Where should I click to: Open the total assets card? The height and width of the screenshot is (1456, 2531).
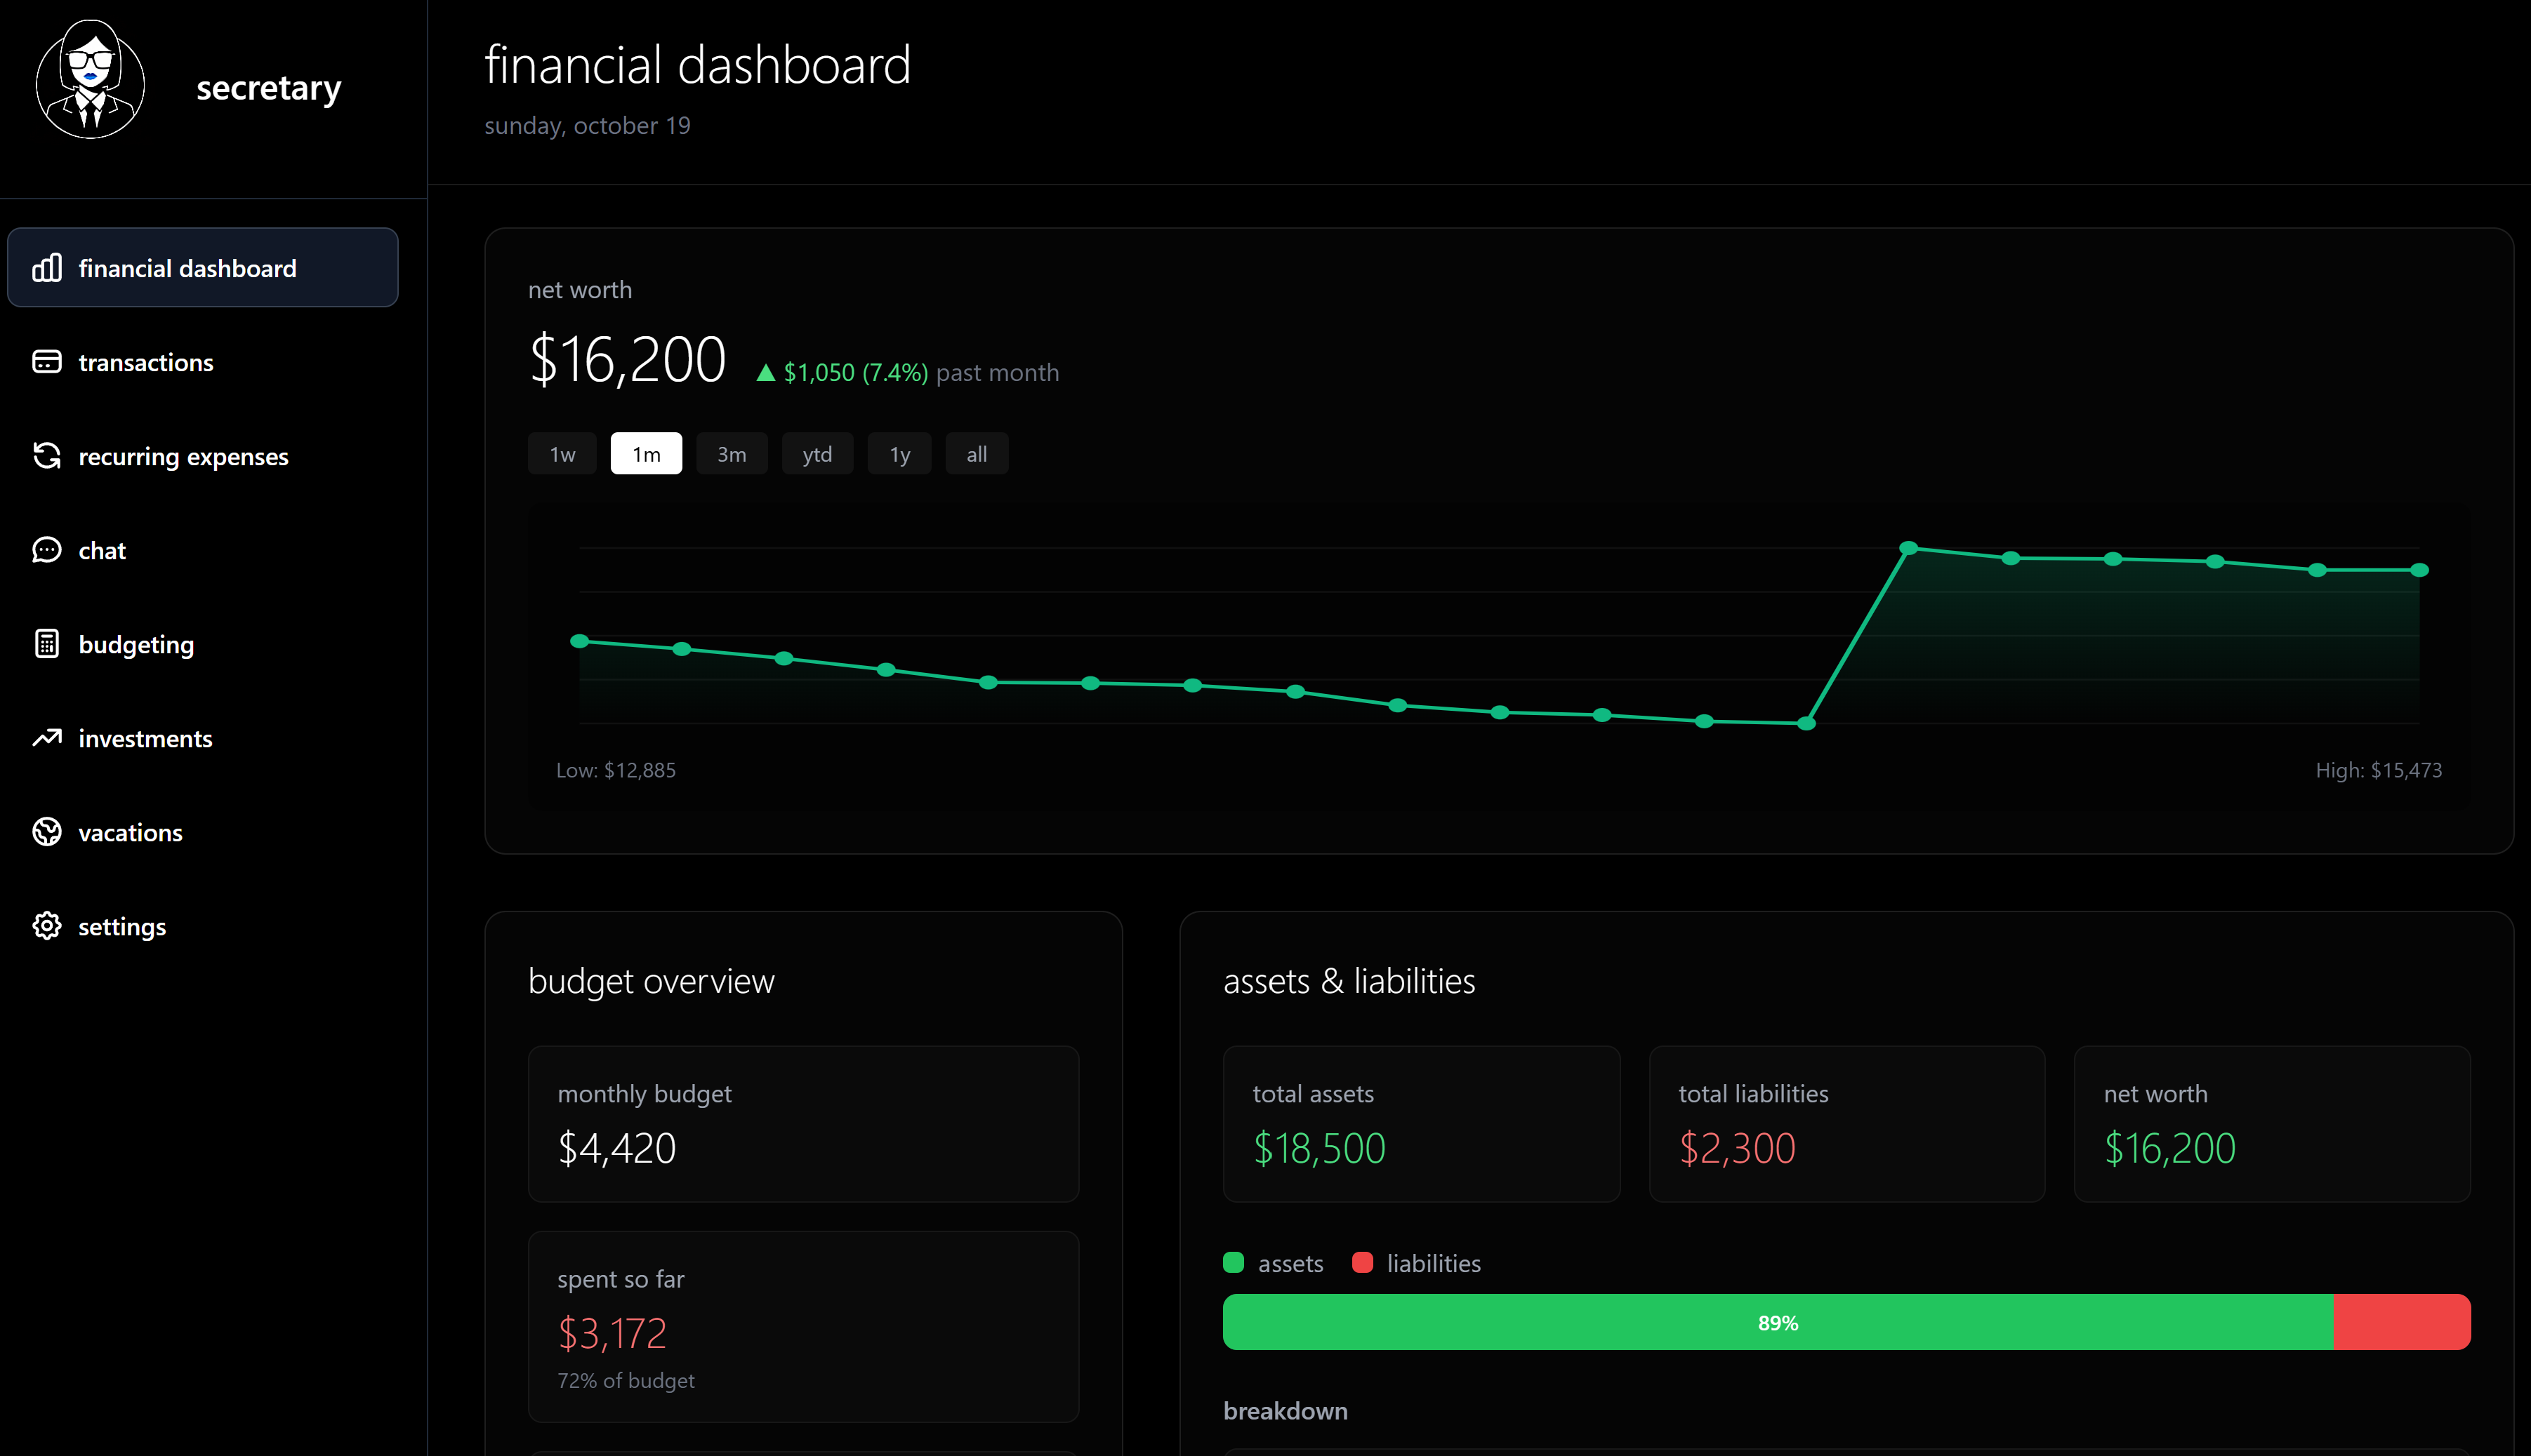point(1420,1123)
